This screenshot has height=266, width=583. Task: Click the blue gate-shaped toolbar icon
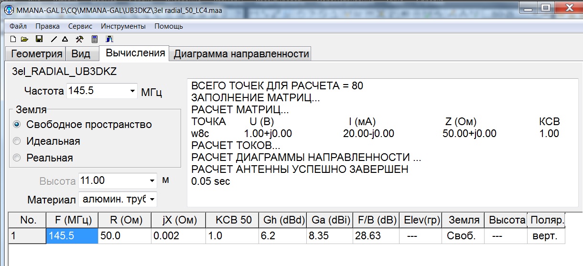[x=109, y=39]
